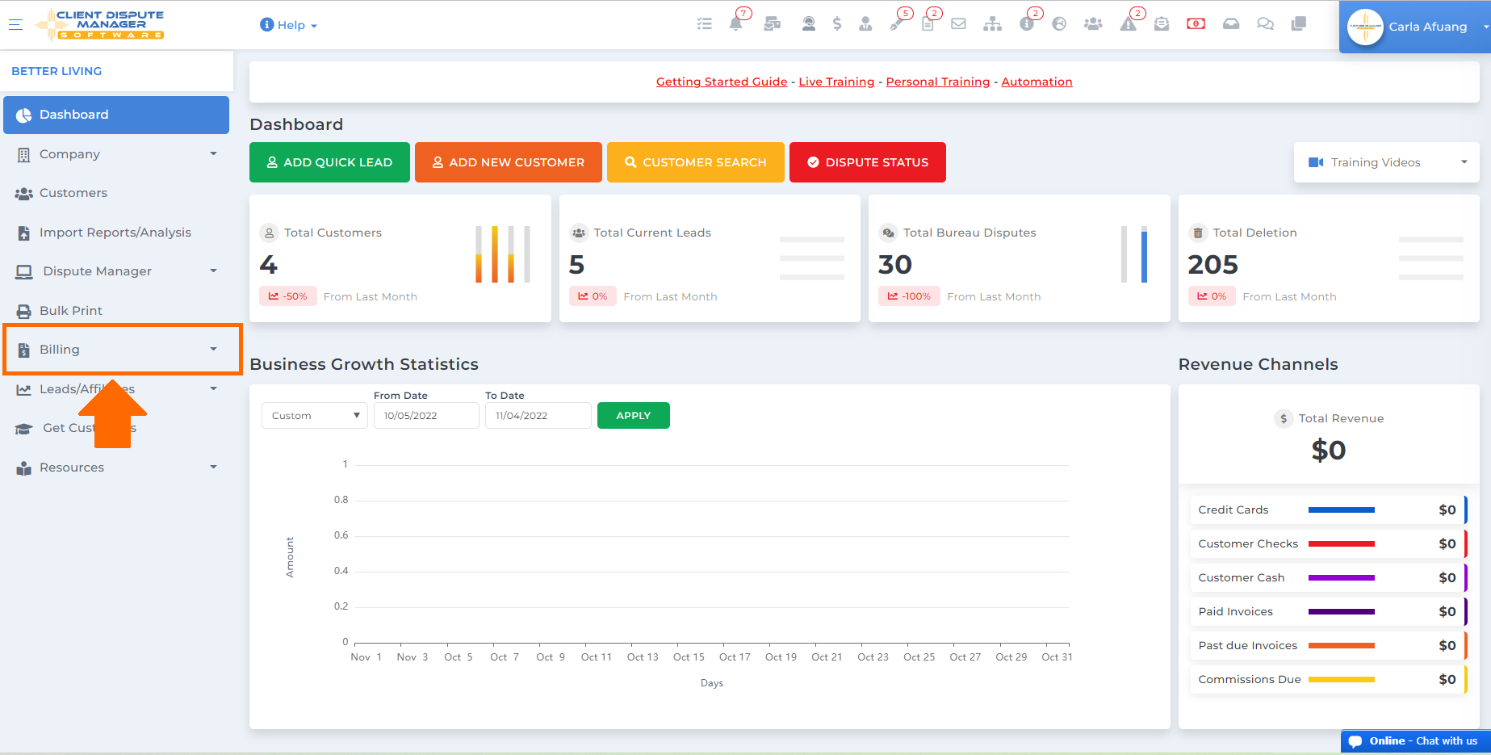Image resolution: width=1491 pixels, height=755 pixels.
Task: Click the dollar sign icon in top bar
Action: tap(837, 24)
